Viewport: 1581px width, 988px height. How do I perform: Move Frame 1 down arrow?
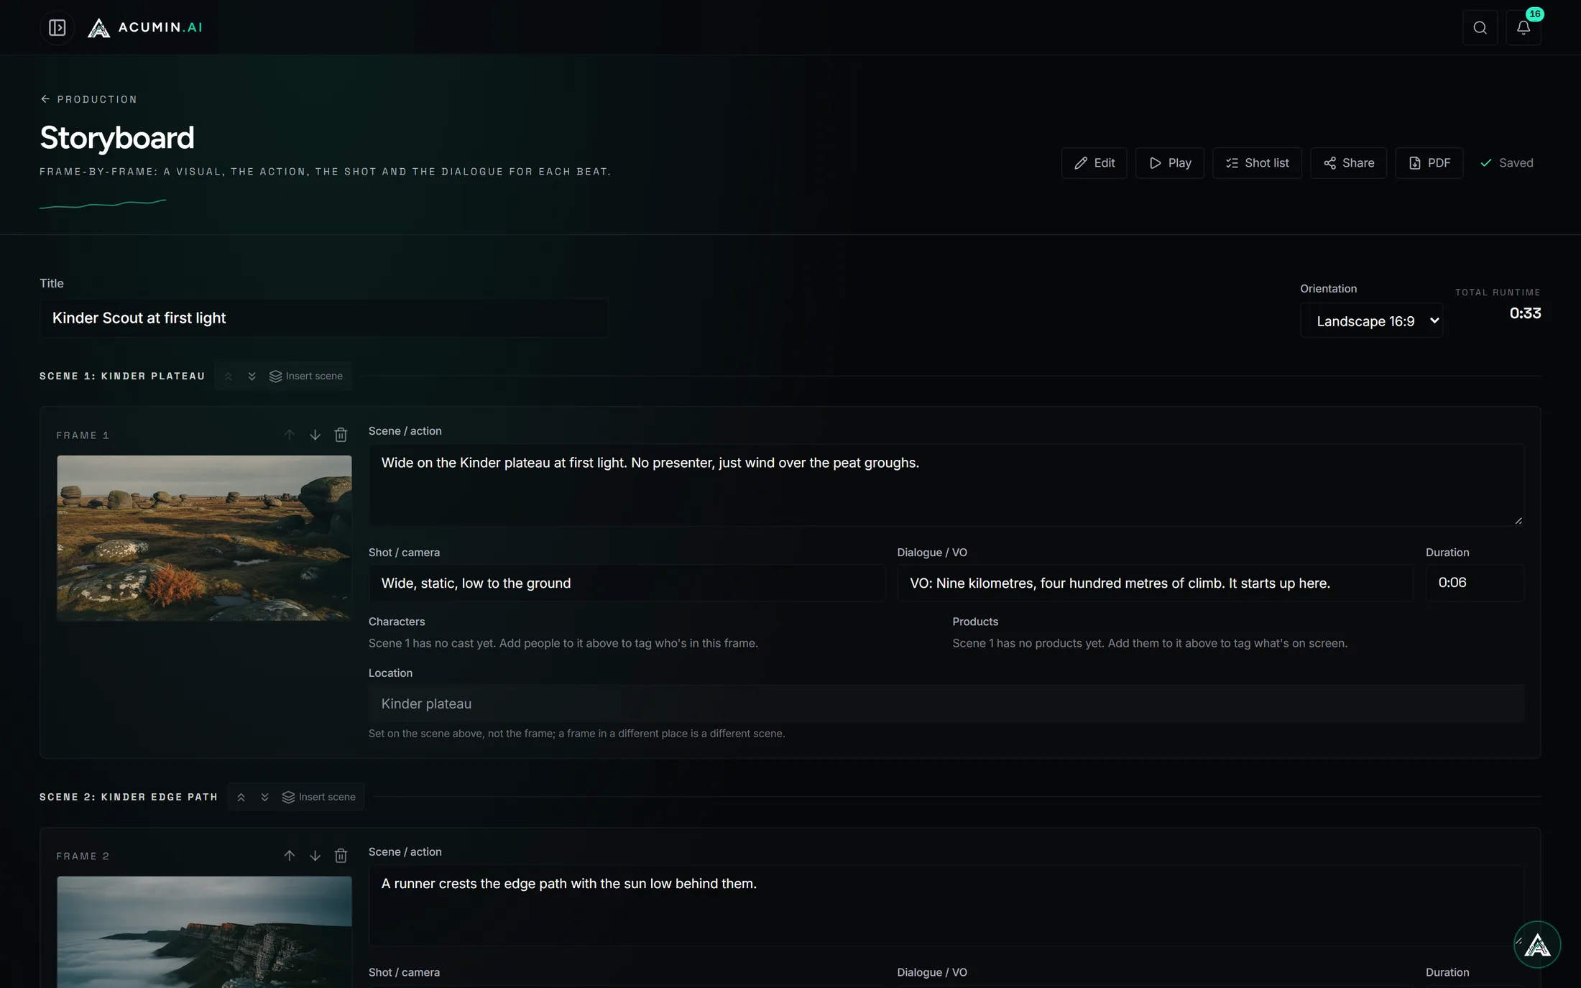(x=315, y=435)
